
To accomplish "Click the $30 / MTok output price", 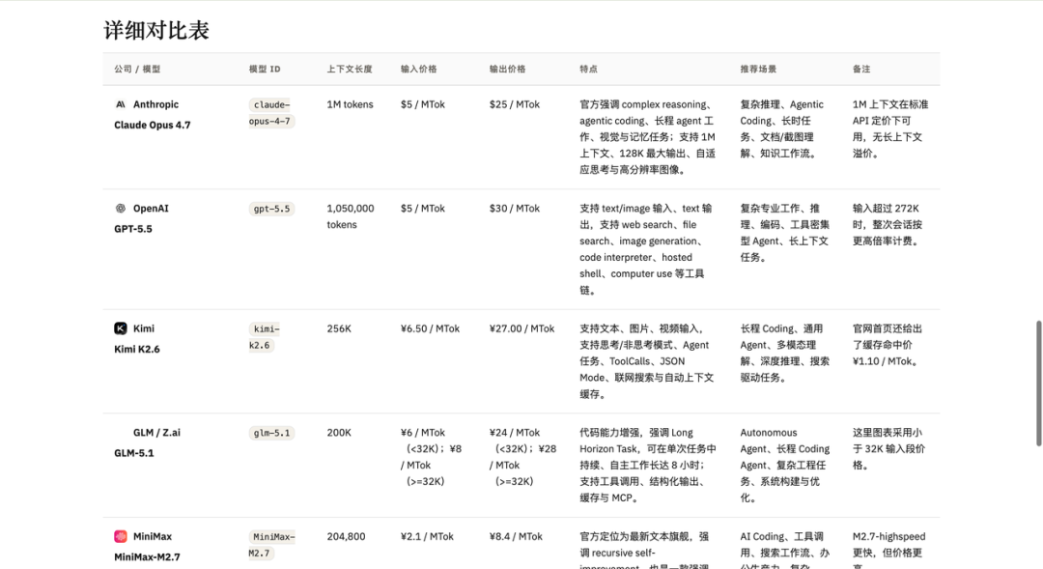I will click(515, 209).
